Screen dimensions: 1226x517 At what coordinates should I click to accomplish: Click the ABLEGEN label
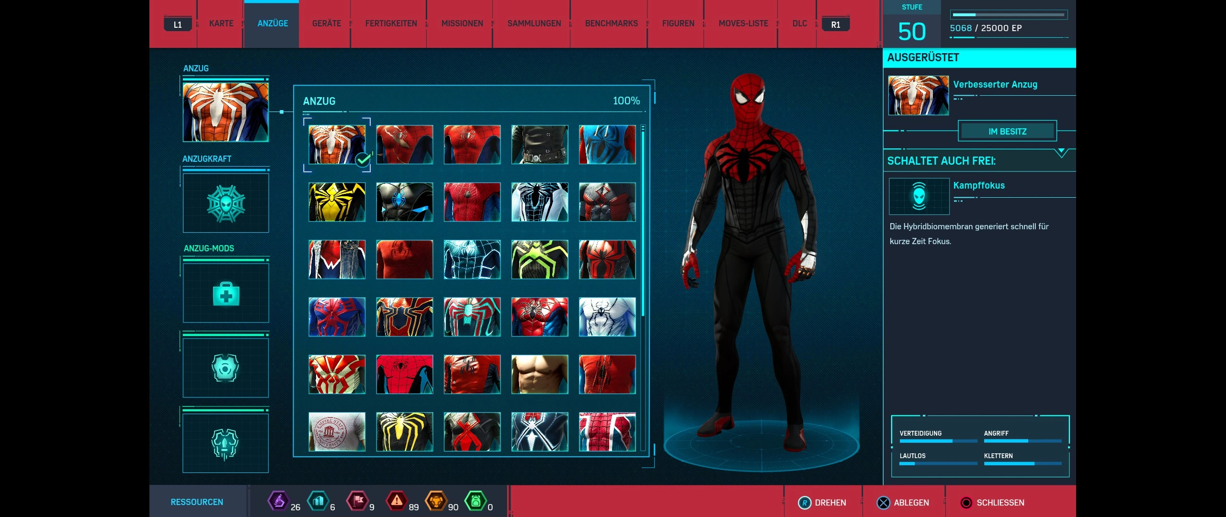(x=911, y=503)
